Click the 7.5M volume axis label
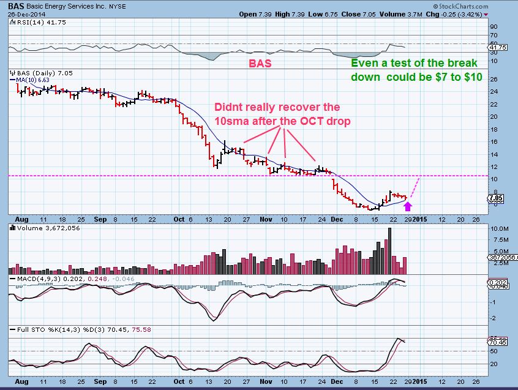The image size is (518, 390). [x=501, y=240]
